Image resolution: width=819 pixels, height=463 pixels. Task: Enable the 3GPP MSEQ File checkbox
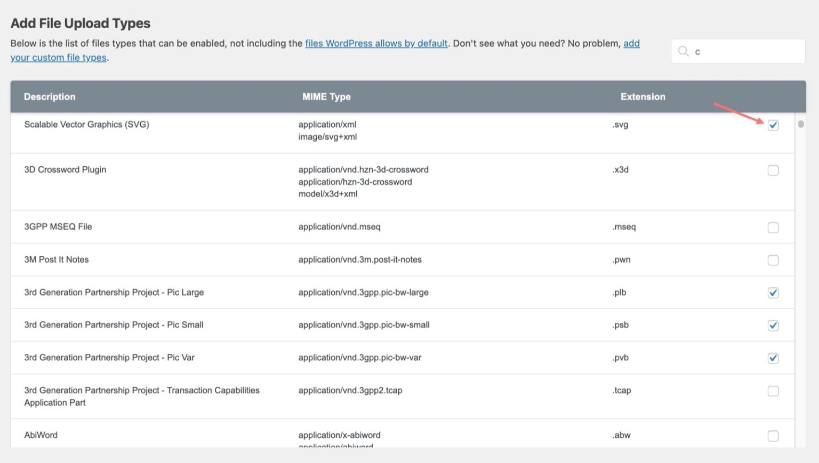[773, 228]
